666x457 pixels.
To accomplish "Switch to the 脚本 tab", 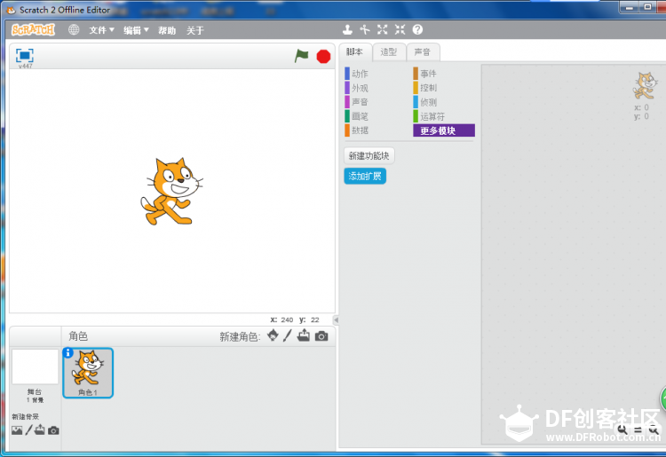I will pos(354,52).
